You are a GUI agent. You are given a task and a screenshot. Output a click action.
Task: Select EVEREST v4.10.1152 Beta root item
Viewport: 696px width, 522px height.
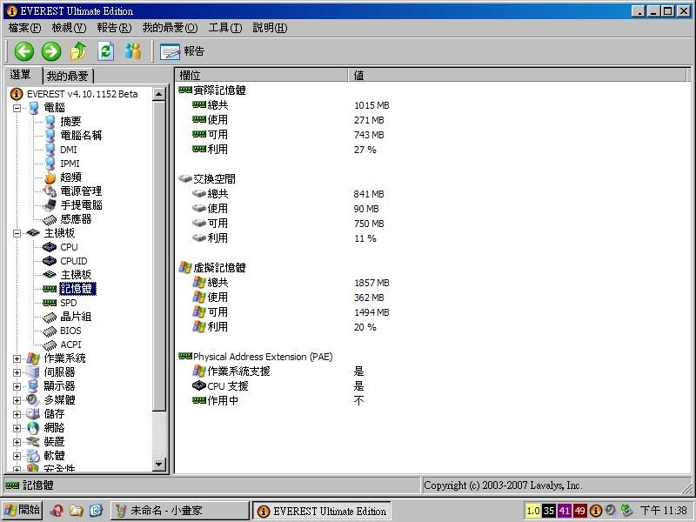click(x=82, y=94)
